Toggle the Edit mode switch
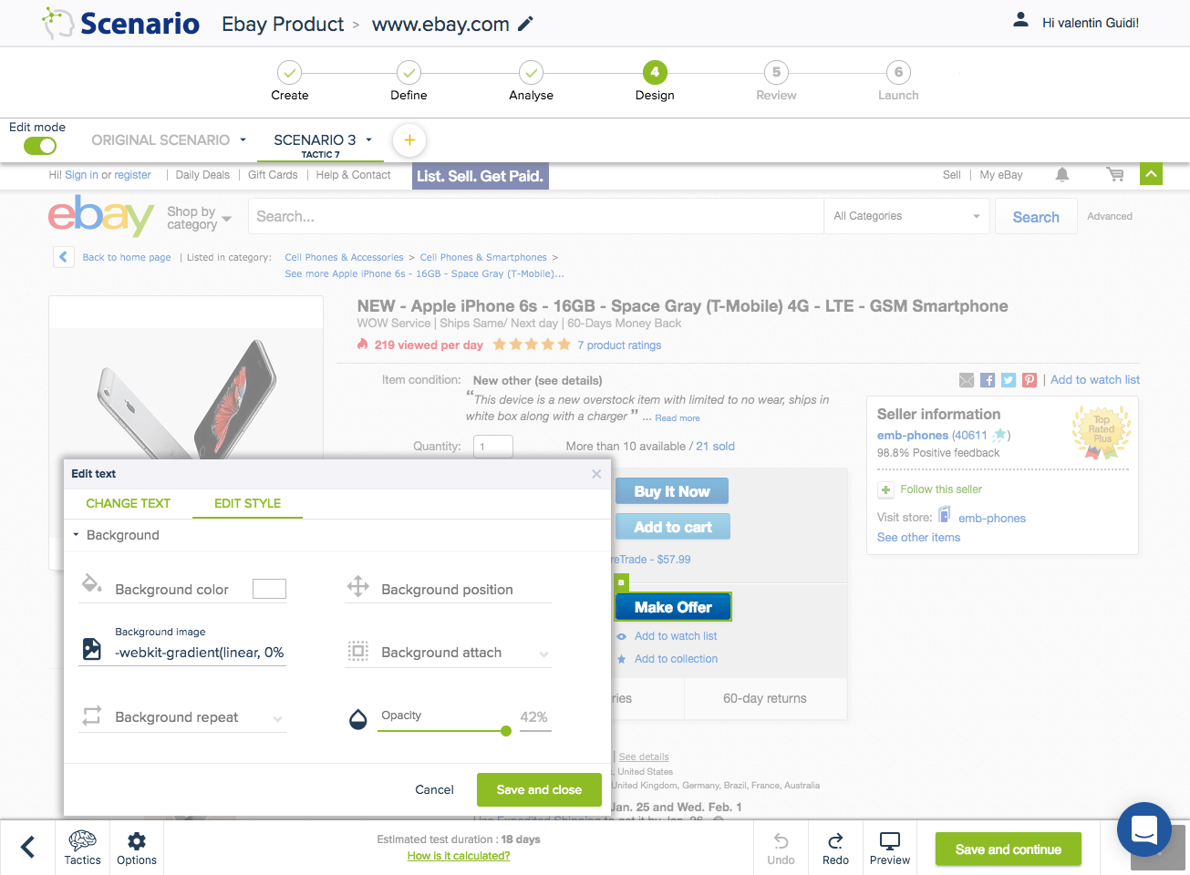 click(40, 146)
